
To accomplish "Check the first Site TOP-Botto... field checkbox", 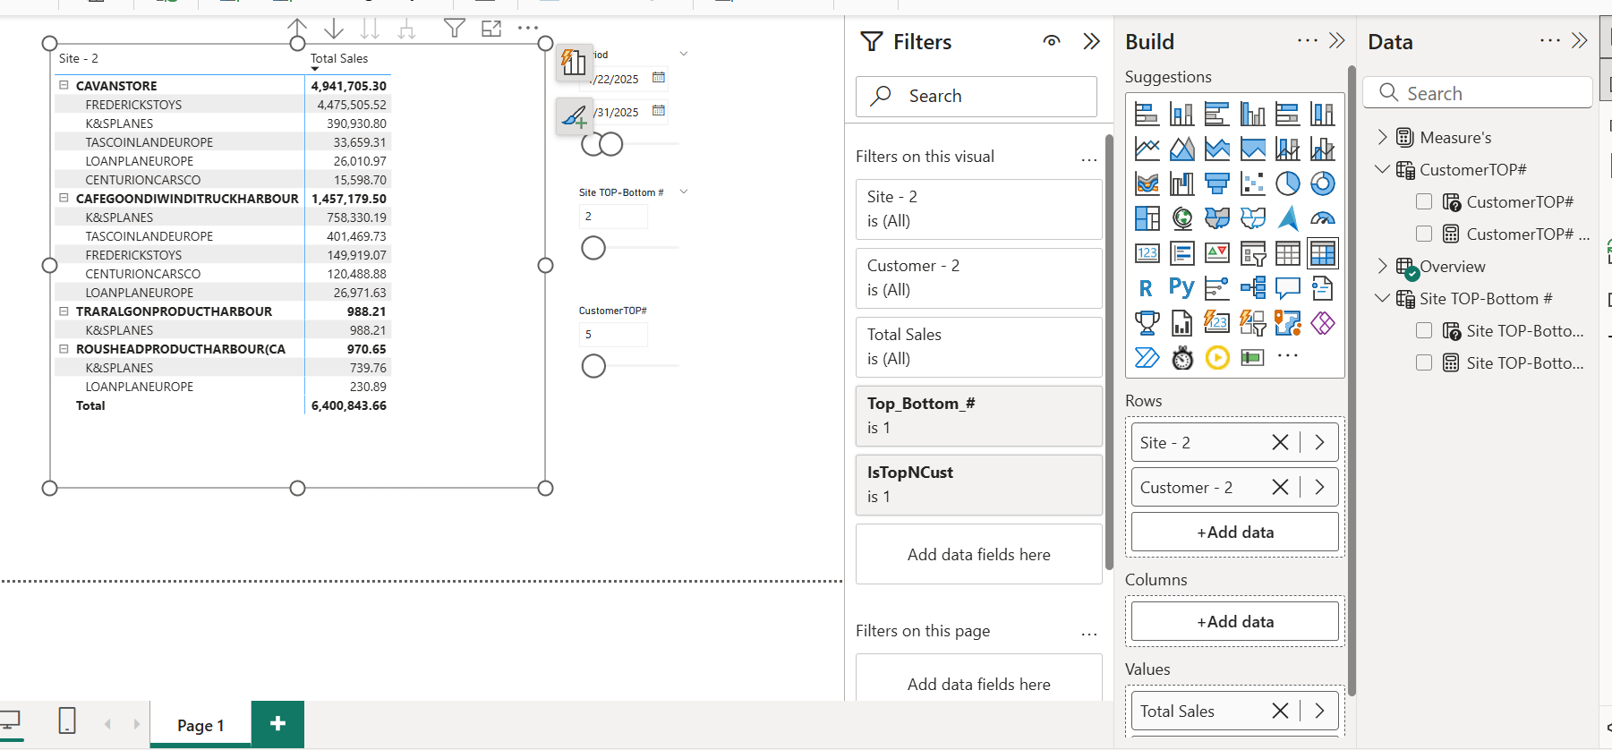I will pos(1424,331).
